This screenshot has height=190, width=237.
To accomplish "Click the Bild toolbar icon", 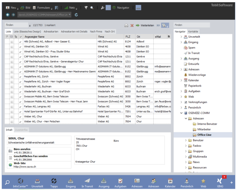I will [x=25, y=8].
